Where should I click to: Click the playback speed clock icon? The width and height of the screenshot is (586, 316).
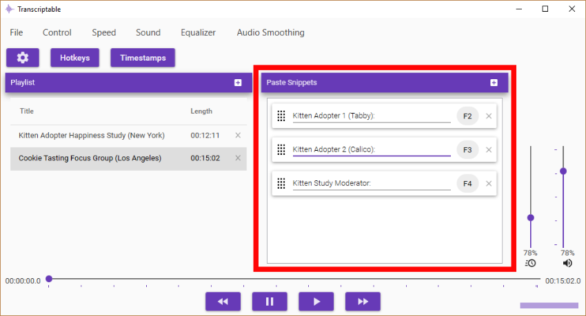coord(530,263)
